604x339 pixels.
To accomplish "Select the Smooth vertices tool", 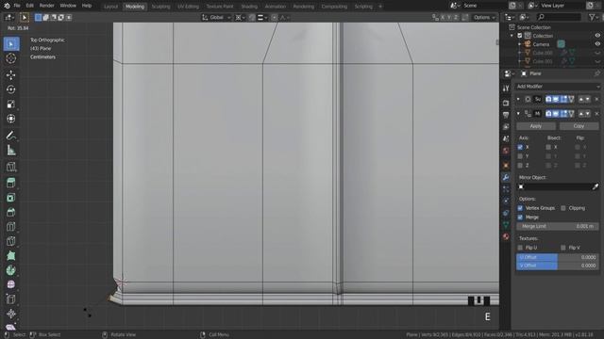I will pyautogui.click(x=11, y=284).
